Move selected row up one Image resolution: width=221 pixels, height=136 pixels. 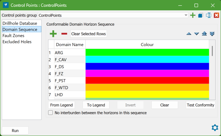point(189,34)
